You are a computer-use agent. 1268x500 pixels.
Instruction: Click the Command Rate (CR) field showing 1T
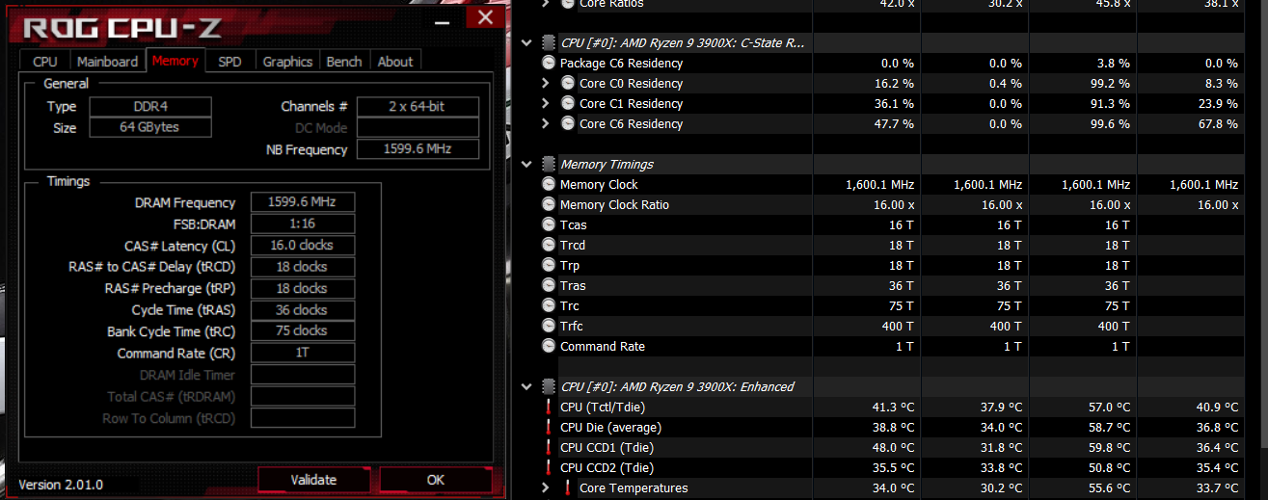coord(303,353)
